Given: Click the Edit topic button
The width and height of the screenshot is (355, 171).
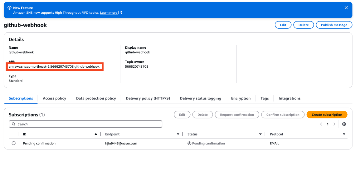Looking at the screenshot, I should [x=283, y=25].
